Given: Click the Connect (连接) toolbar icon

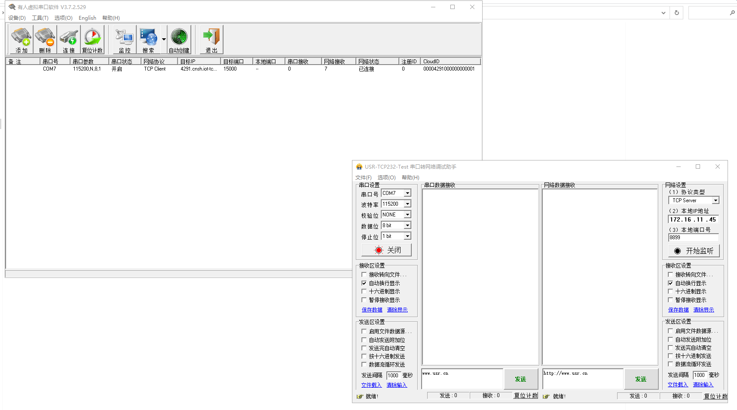Looking at the screenshot, I should click(69, 39).
